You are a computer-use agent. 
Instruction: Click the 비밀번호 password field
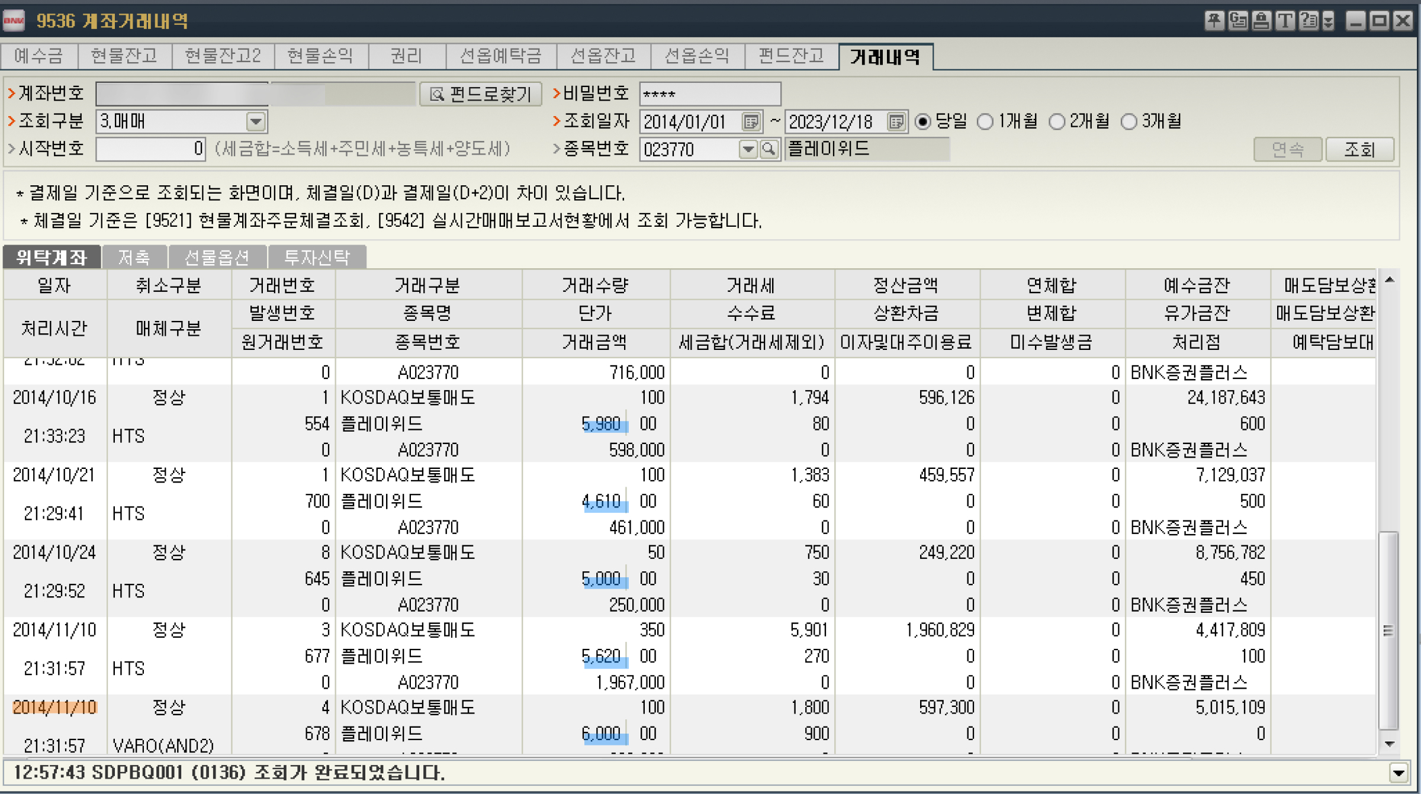(x=710, y=94)
